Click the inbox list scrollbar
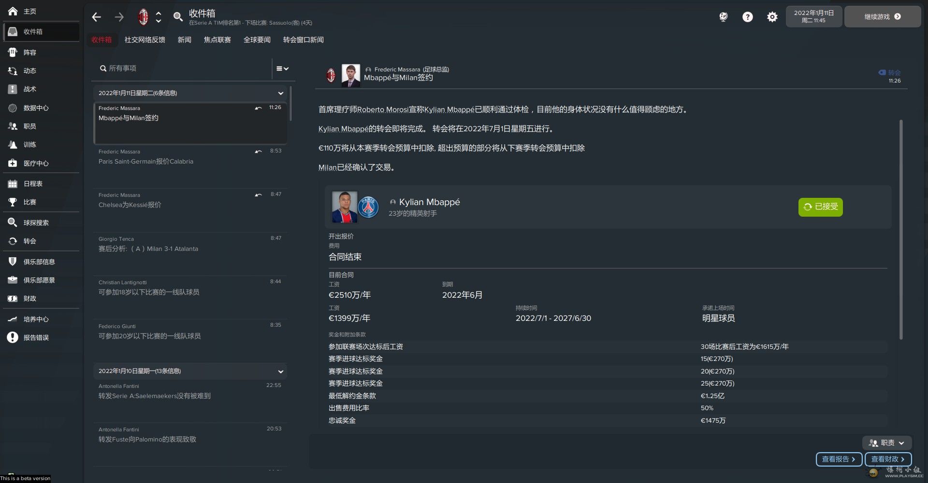This screenshot has width=928, height=483. [x=290, y=104]
